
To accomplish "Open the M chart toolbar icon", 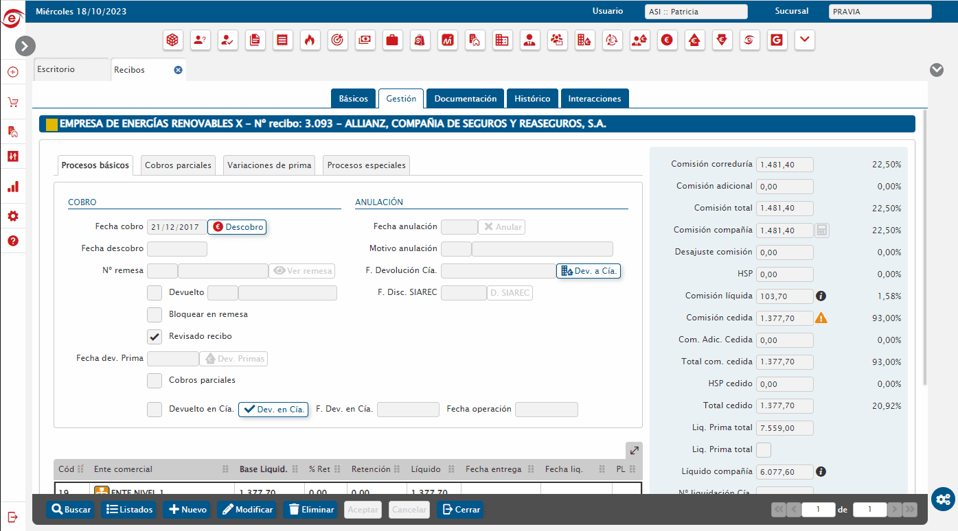I will tap(447, 40).
